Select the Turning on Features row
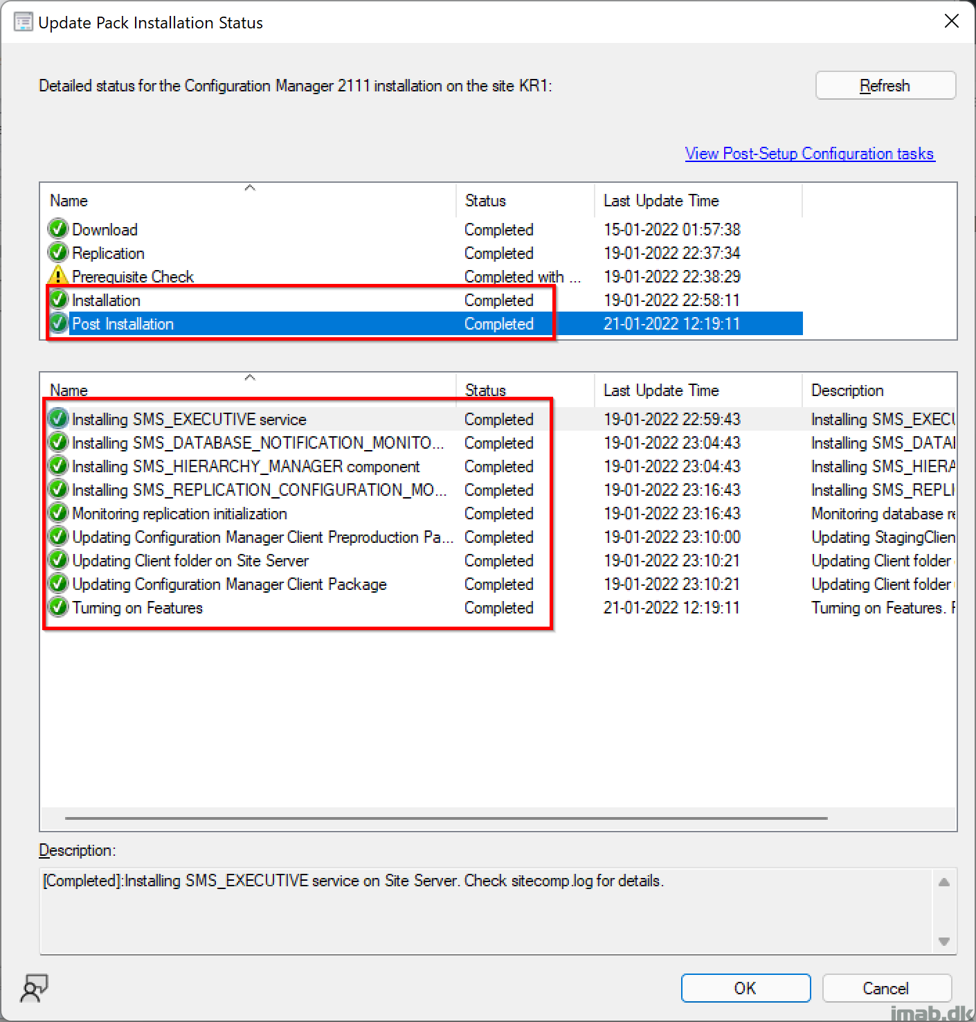The width and height of the screenshot is (976, 1022). [498, 607]
